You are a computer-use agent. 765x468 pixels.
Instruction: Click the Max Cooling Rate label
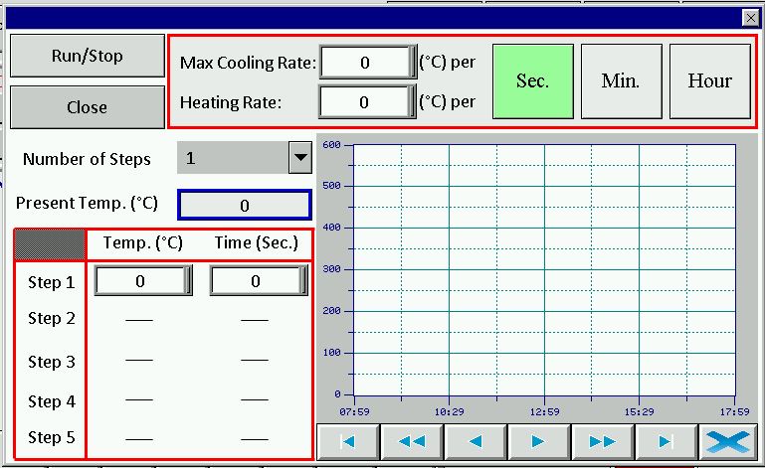[248, 63]
